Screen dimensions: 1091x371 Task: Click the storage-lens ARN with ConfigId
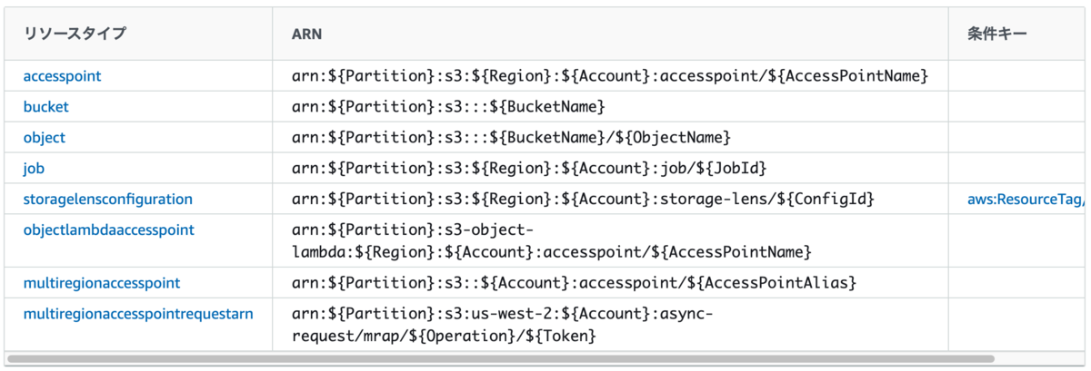[x=584, y=199]
